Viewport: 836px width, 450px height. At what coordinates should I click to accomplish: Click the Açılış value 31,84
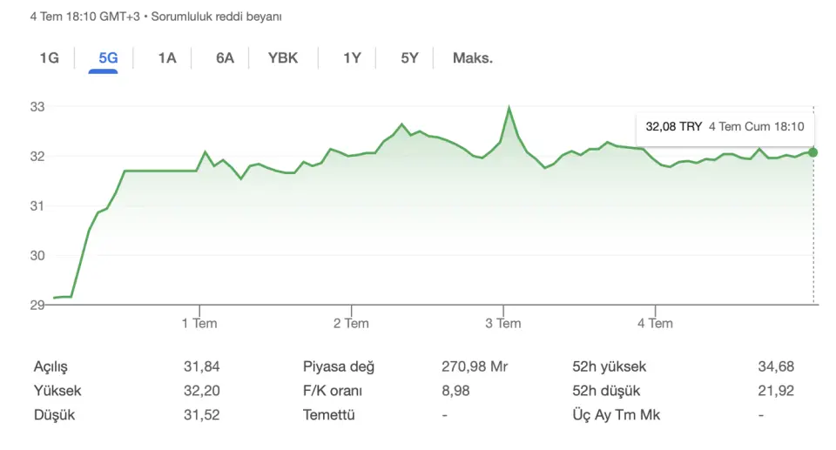point(201,366)
